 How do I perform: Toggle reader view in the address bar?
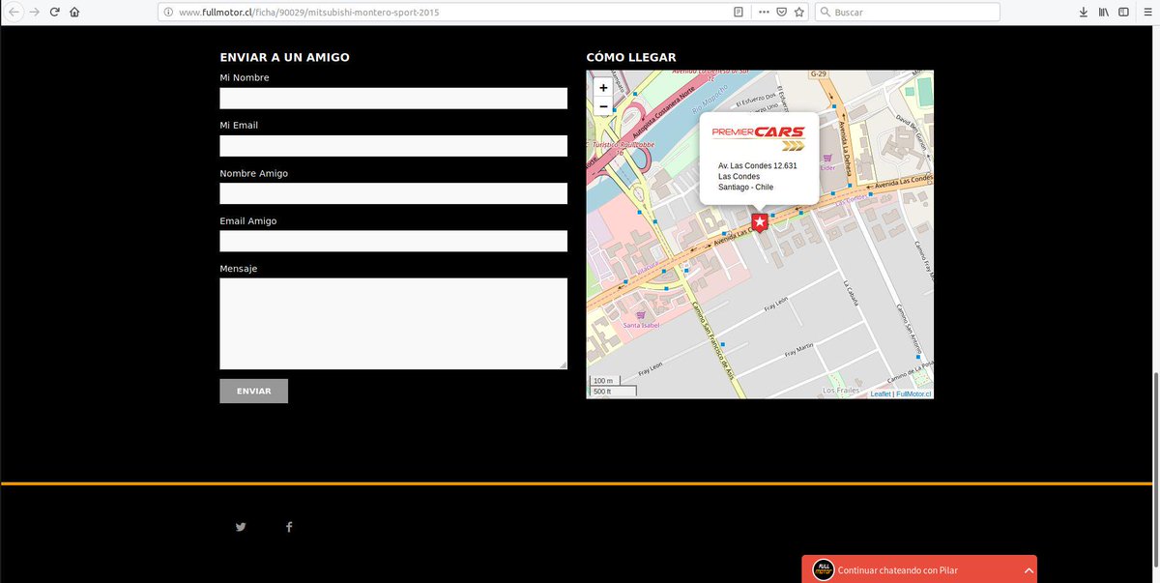coord(738,11)
